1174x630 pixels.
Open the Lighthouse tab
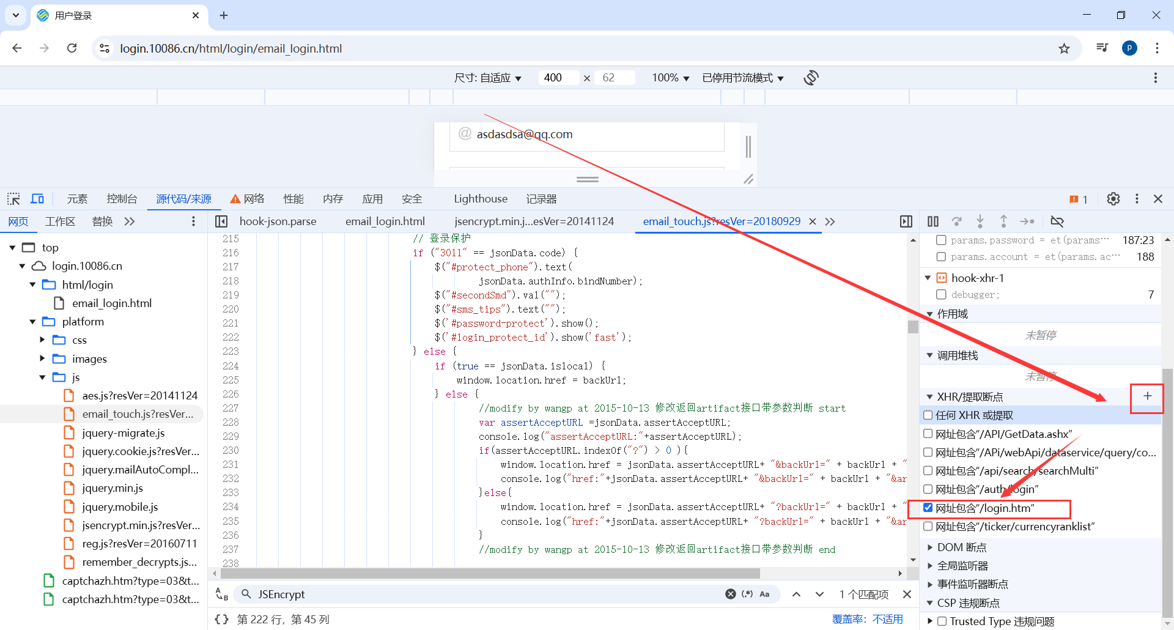tap(481, 199)
